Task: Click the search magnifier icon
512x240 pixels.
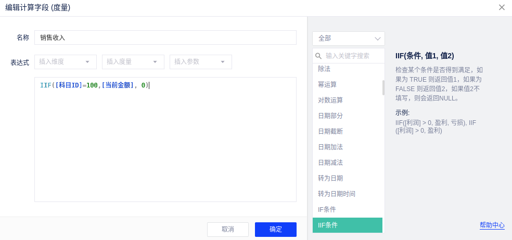Action: pyautogui.click(x=318, y=56)
